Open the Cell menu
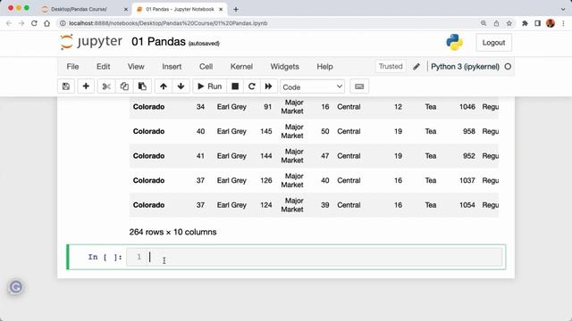 pyautogui.click(x=206, y=67)
